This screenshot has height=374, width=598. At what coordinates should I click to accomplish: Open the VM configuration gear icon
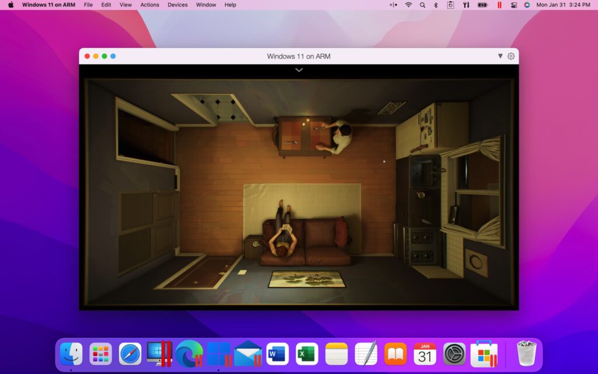pyautogui.click(x=511, y=56)
